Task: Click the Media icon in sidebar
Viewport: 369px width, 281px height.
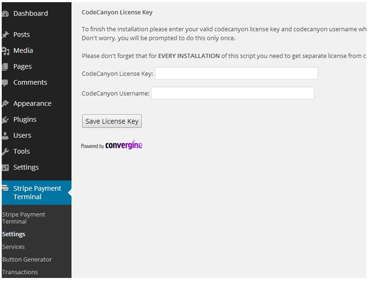Action: pyautogui.click(x=5, y=51)
